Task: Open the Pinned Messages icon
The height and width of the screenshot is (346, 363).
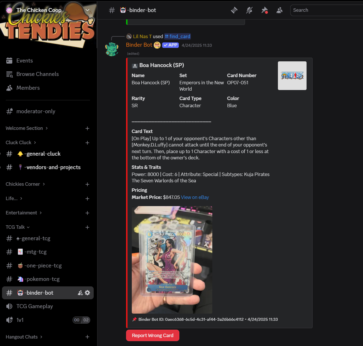Action: coord(264,10)
